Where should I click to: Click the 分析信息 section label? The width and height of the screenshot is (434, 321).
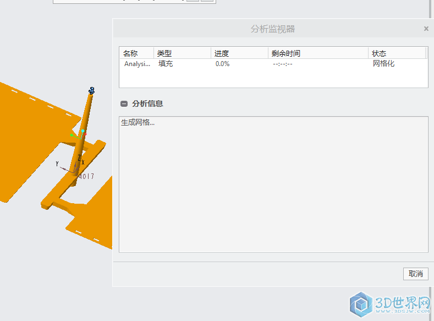point(147,104)
